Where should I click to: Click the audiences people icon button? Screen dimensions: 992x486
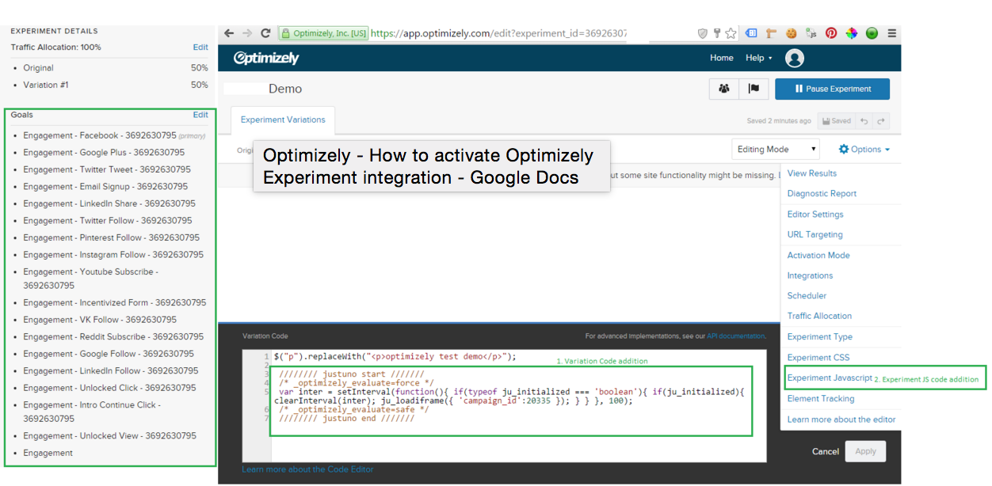(723, 89)
